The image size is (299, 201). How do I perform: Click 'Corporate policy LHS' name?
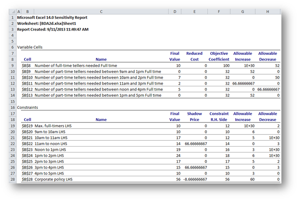pyautogui.click(x=53, y=179)
